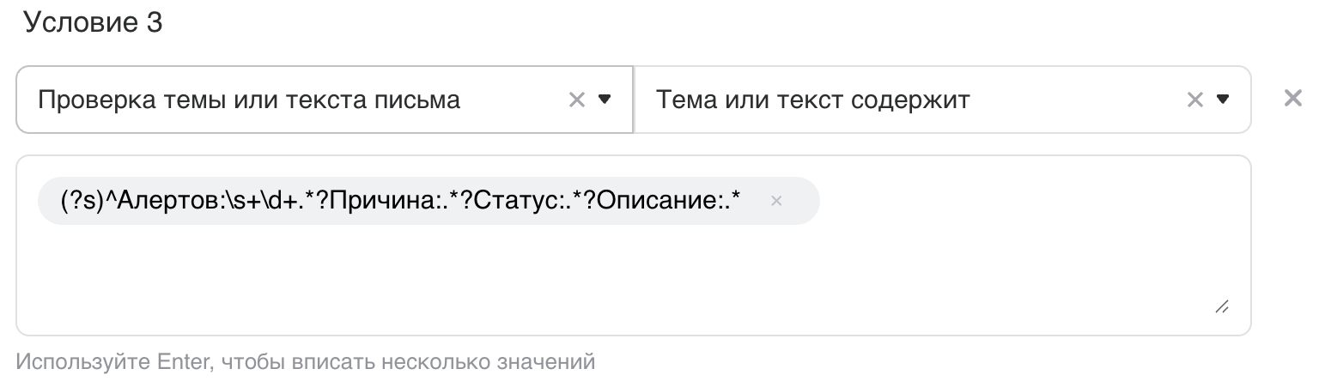Click the 'Тема или текст содержит' label text
This screenshot has width=1319, height=381.
(x=812, y=100)
